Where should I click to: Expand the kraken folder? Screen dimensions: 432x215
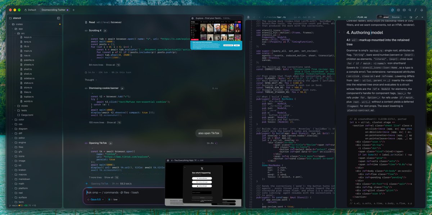coord(13,170)
